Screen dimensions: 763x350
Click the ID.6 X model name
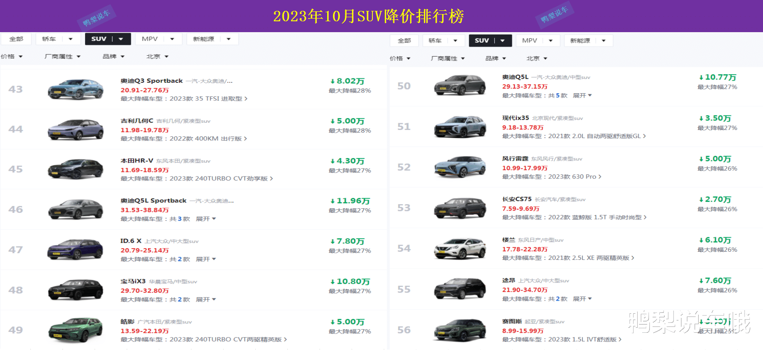tap(131, 241)
